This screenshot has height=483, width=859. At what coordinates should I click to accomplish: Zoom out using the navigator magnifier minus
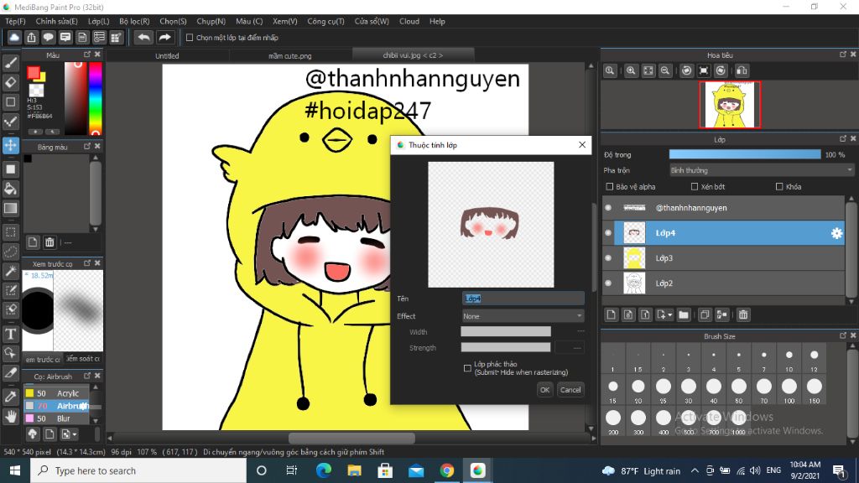[665, 70]
